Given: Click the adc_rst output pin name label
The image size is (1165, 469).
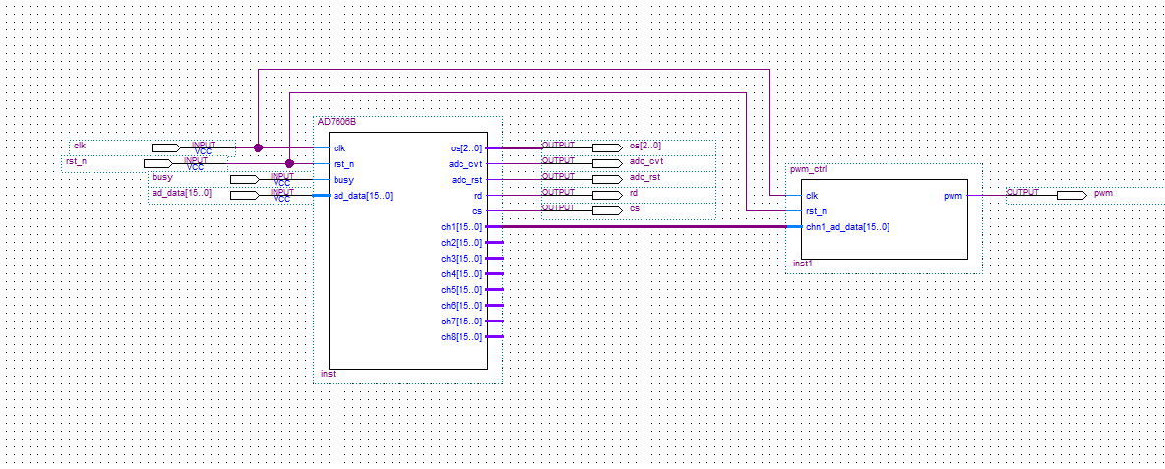Looking at the screenshot, I should tap(644, 177).
